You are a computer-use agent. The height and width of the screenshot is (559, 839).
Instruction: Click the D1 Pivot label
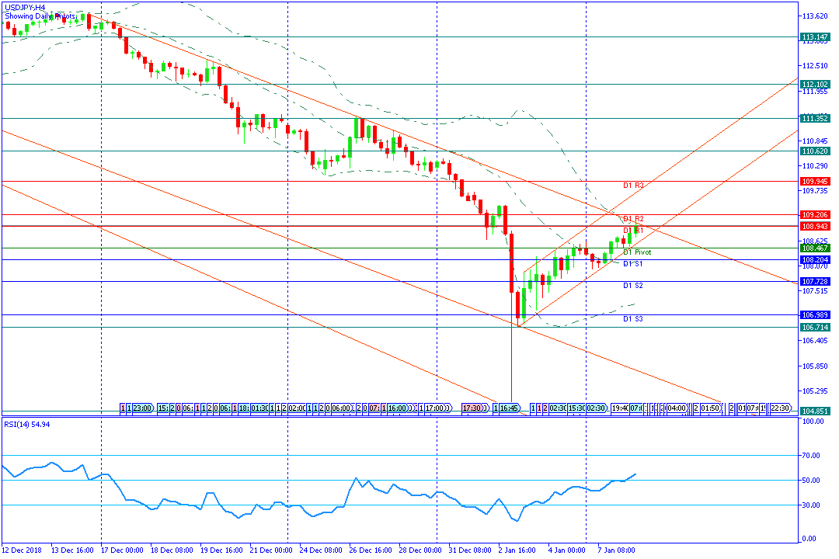pos(637,252)
